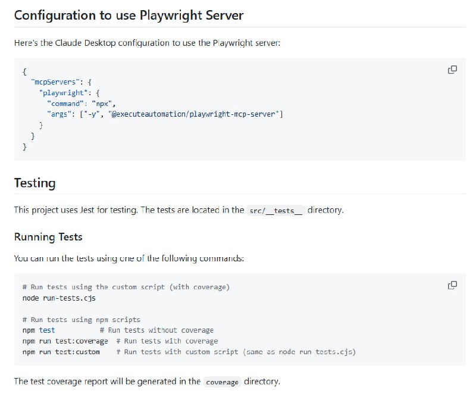Click the 'npm run test:coverage' command
Image resolution: width=476 pixels, height=400 pixels.
65,341
